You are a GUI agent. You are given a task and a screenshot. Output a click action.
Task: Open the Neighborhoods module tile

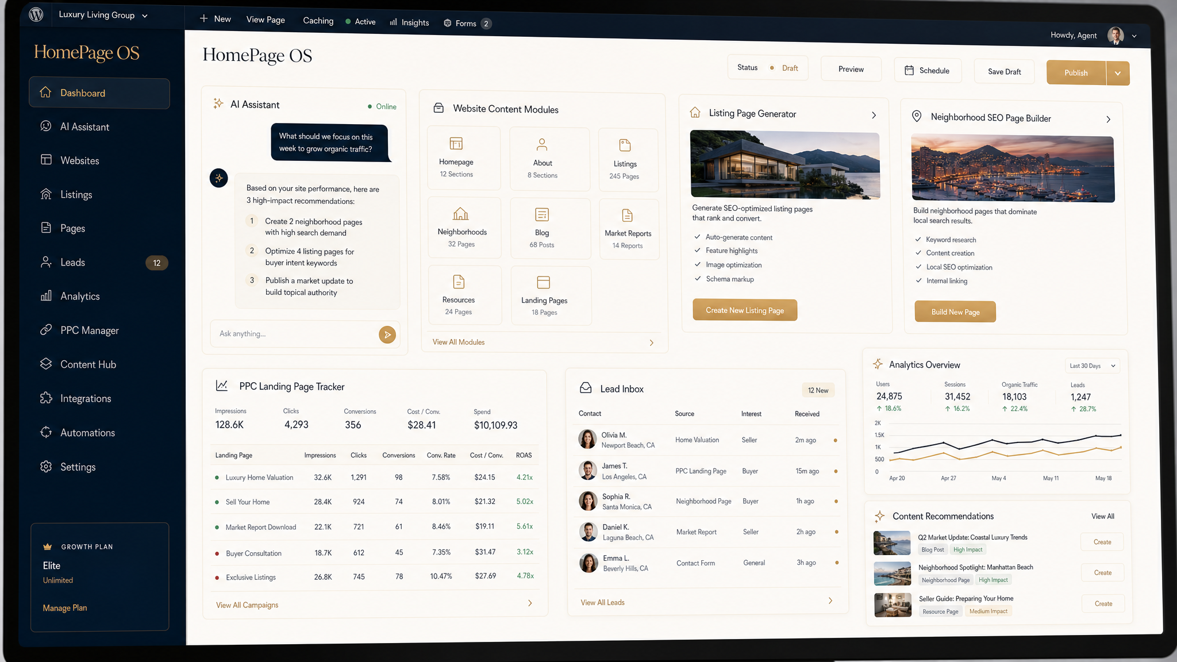click(x=464, y=228)
